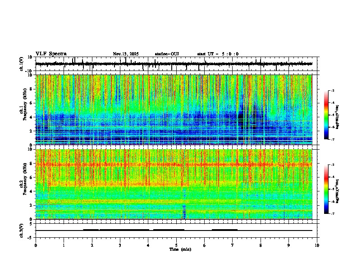The width and height of the screenshot is (357, 275).
Task: Click the "2" tick label on the time axis
Action: point(92,245)
